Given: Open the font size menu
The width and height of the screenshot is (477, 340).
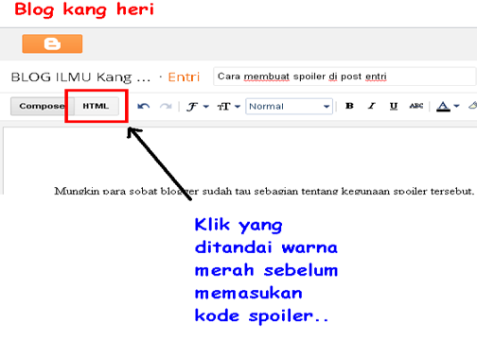Looking at the screenshot, I should click(229, 107).
